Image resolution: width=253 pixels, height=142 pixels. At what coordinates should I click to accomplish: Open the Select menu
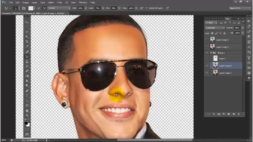pos(51,2)
